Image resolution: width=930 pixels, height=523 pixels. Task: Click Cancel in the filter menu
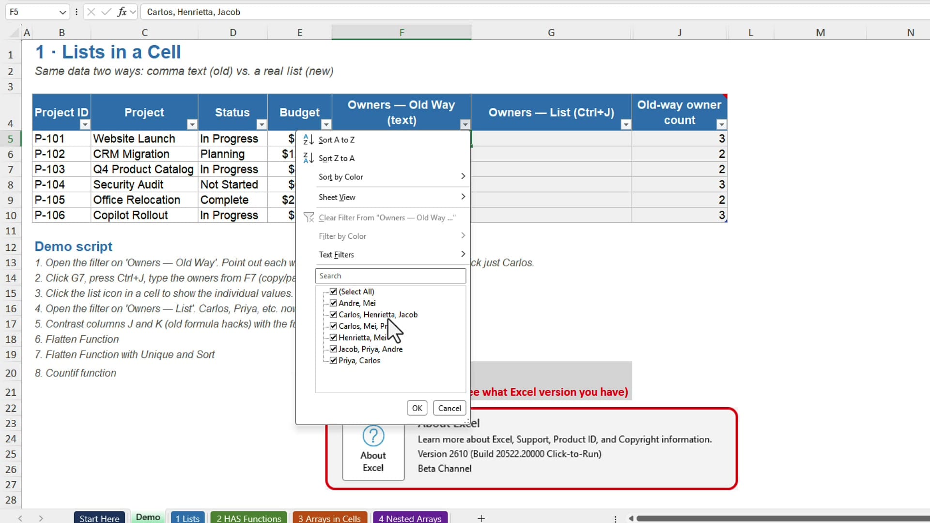pyautogui.click(x=449, y=408)
